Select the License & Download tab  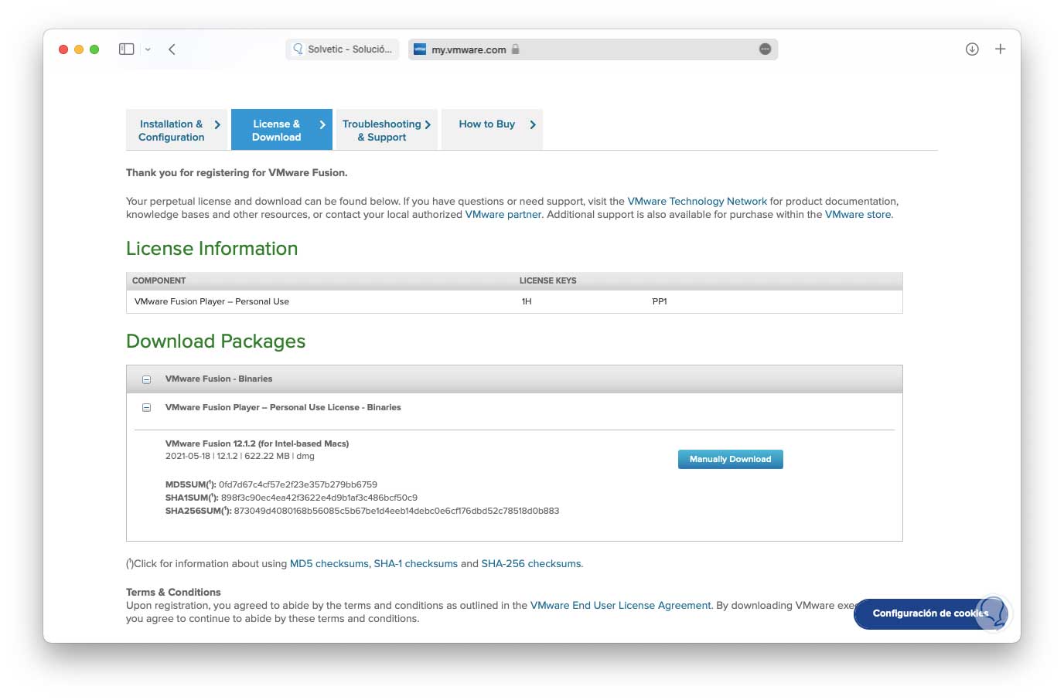coord(281,130)
